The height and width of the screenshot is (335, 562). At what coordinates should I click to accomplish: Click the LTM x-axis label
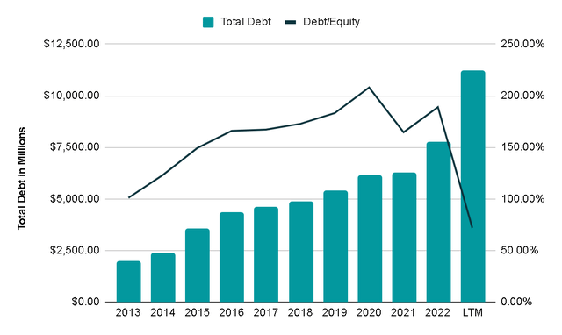point(472,312)
